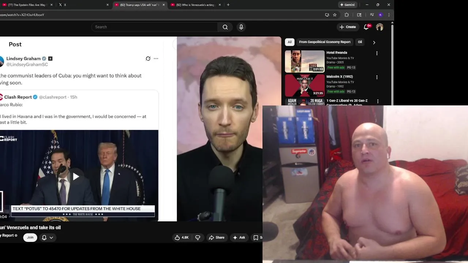Click the 'Hotel Rwanda' title
This screenshot has height=263, width=468.
337,53
